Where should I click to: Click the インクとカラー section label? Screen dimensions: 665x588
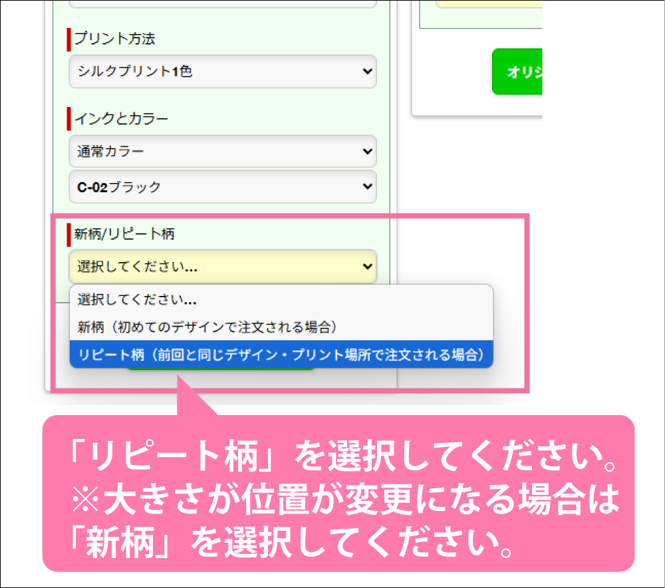click(x=121, y=118)
